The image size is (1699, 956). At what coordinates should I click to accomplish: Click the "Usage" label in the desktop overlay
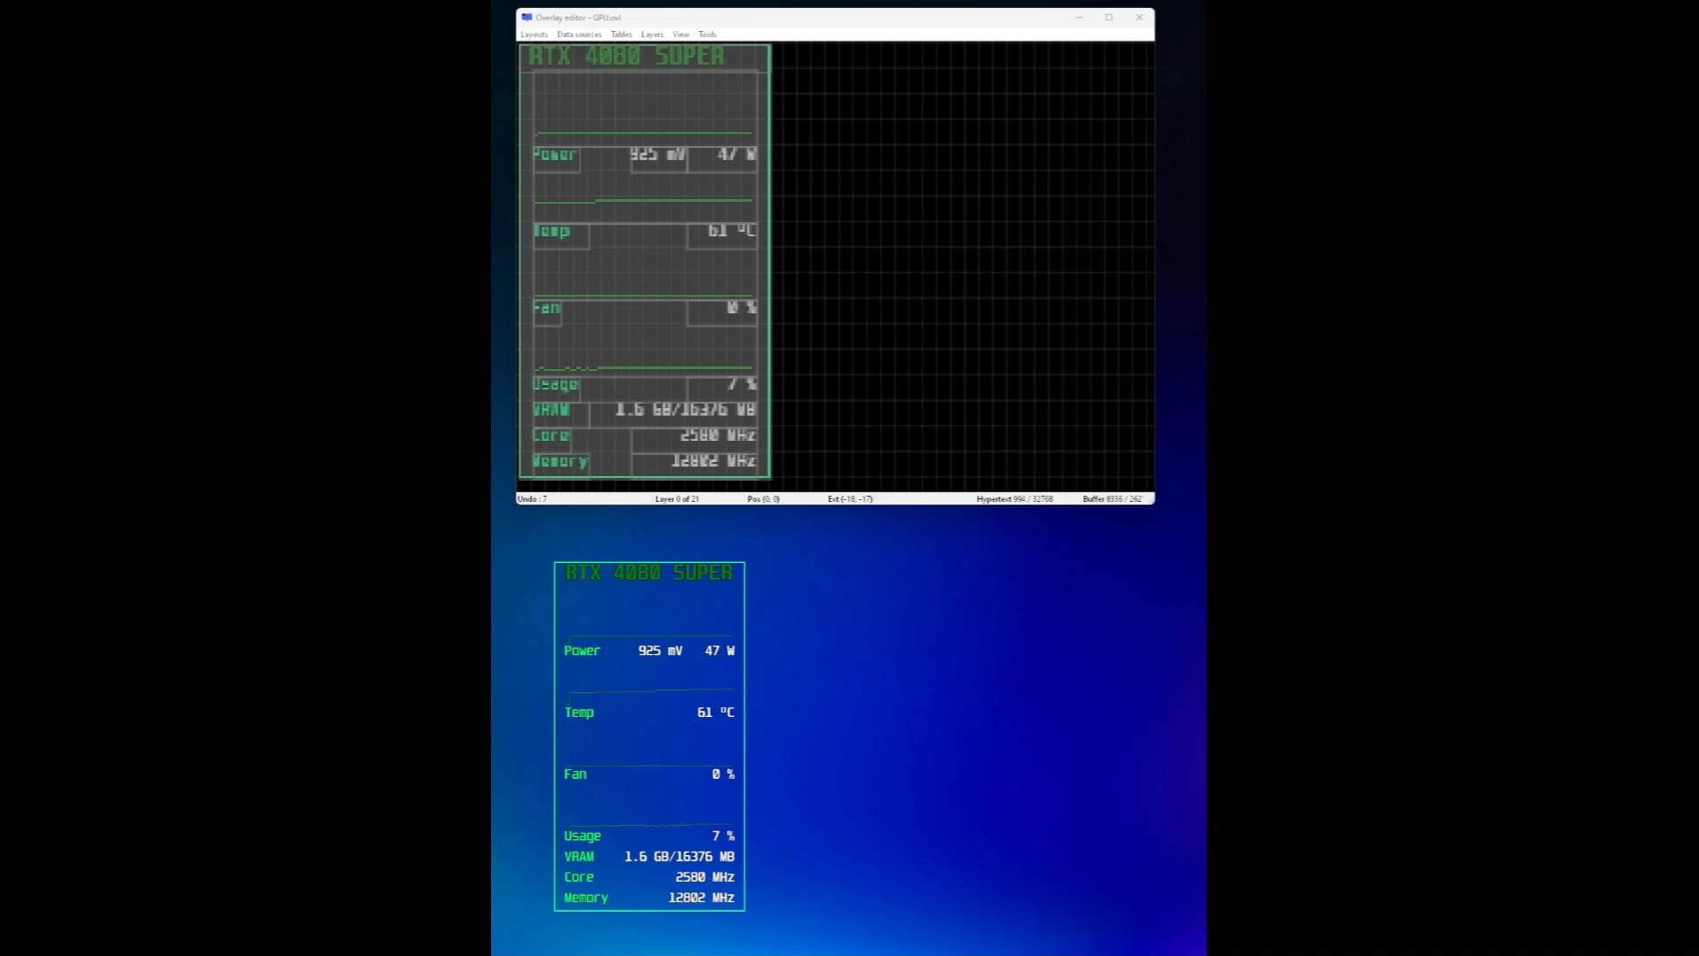(x=582, y=836)
